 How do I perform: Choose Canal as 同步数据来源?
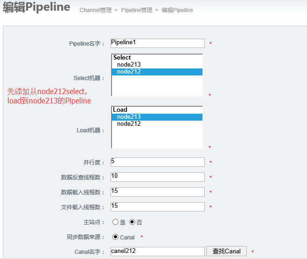115,237
